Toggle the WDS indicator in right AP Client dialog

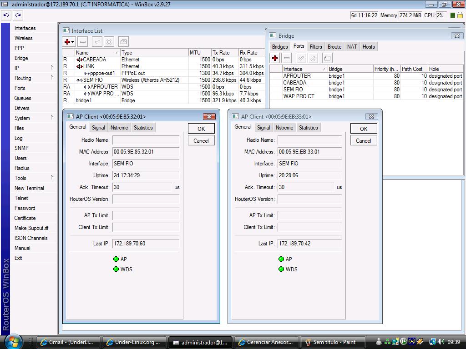tap(281, 269)
